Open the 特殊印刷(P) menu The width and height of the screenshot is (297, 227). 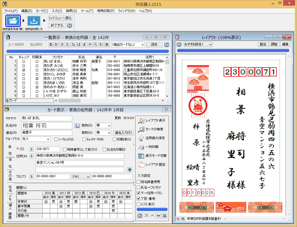pos(106,11)
